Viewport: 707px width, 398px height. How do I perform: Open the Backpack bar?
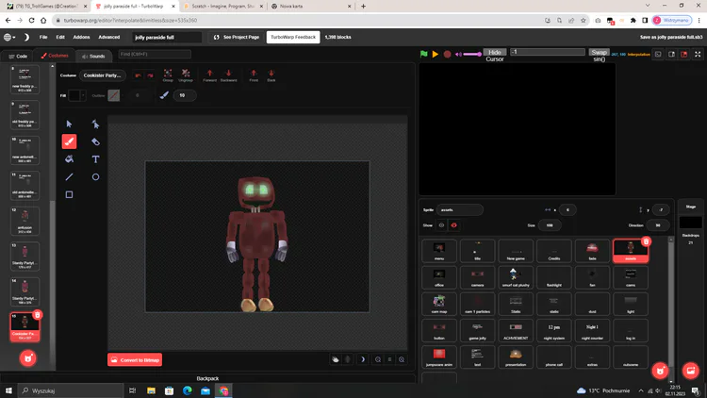coord(207,378)
